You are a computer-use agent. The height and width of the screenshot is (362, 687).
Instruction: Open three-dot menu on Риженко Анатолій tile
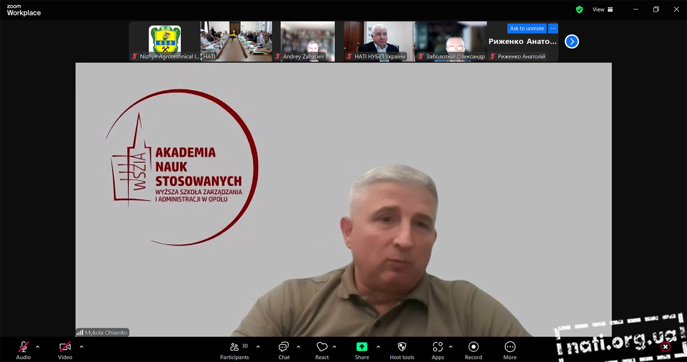(x=553, y=29)
